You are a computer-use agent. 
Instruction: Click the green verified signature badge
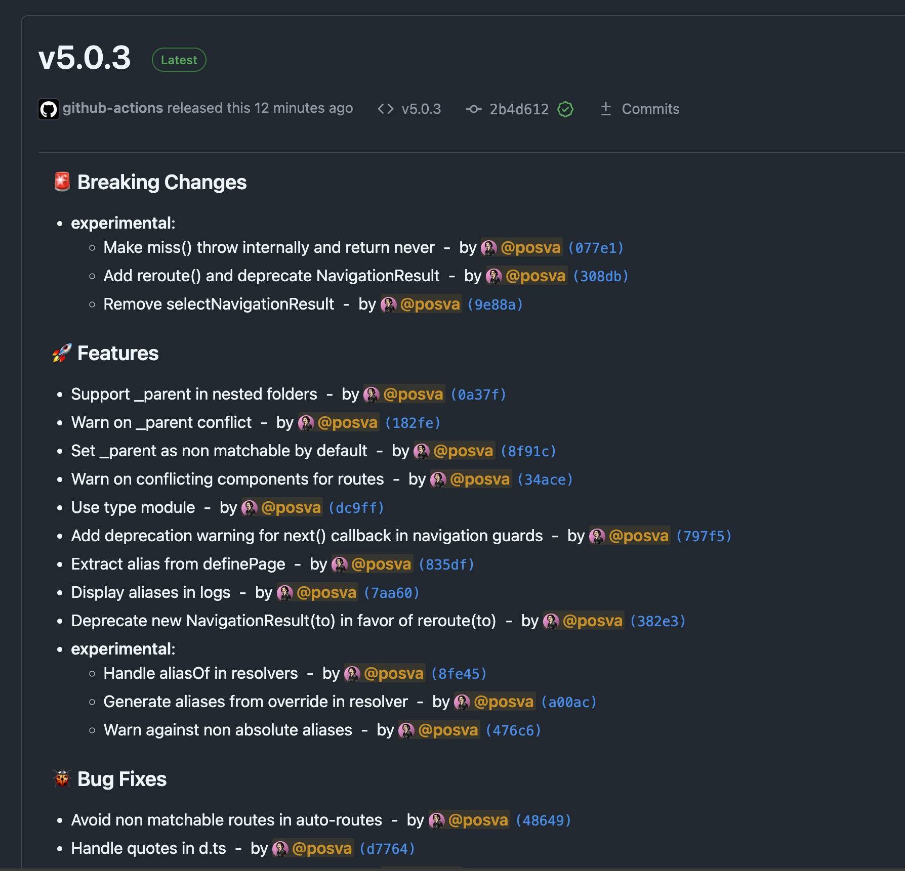pos(565,109)
